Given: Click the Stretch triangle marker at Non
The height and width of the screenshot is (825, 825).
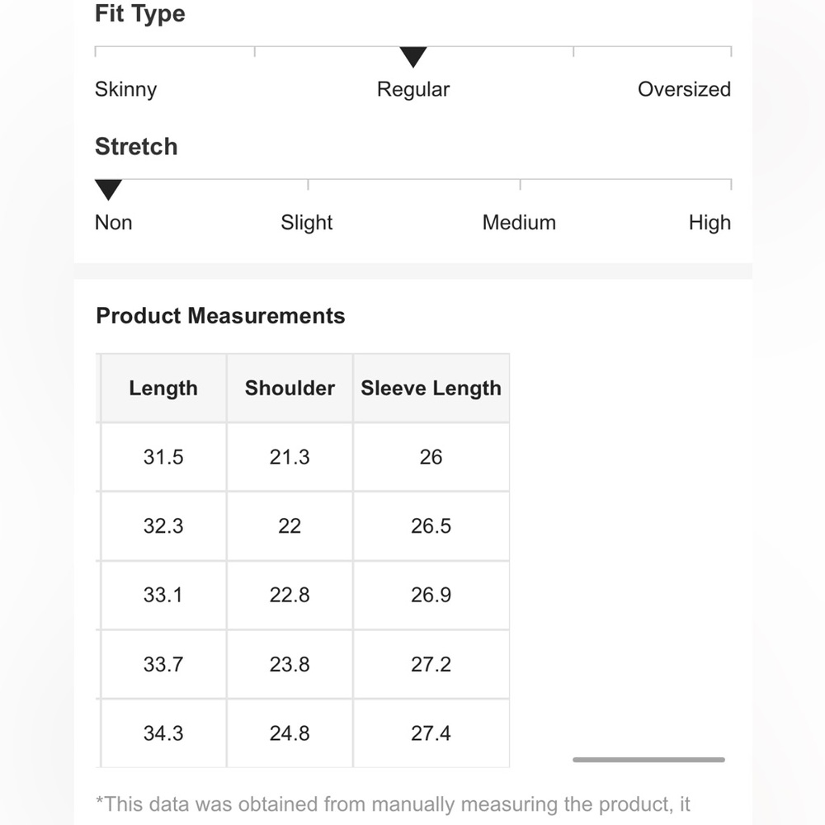Looking at the screenshot, I should click(108, 190).
